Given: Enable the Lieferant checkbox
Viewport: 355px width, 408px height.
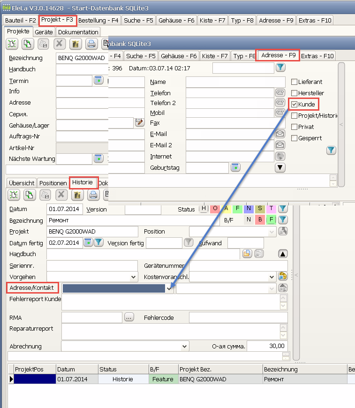Looking at the screenshot, I should (295, 82).
